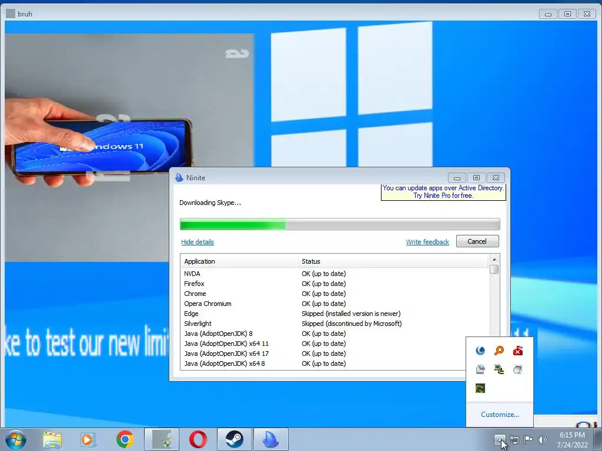Image resolution: width=602 pixels, height=451 pixels.
Task: Click Customize... in the tray popup
Action: pyautogui.click(x=500, y=415)
